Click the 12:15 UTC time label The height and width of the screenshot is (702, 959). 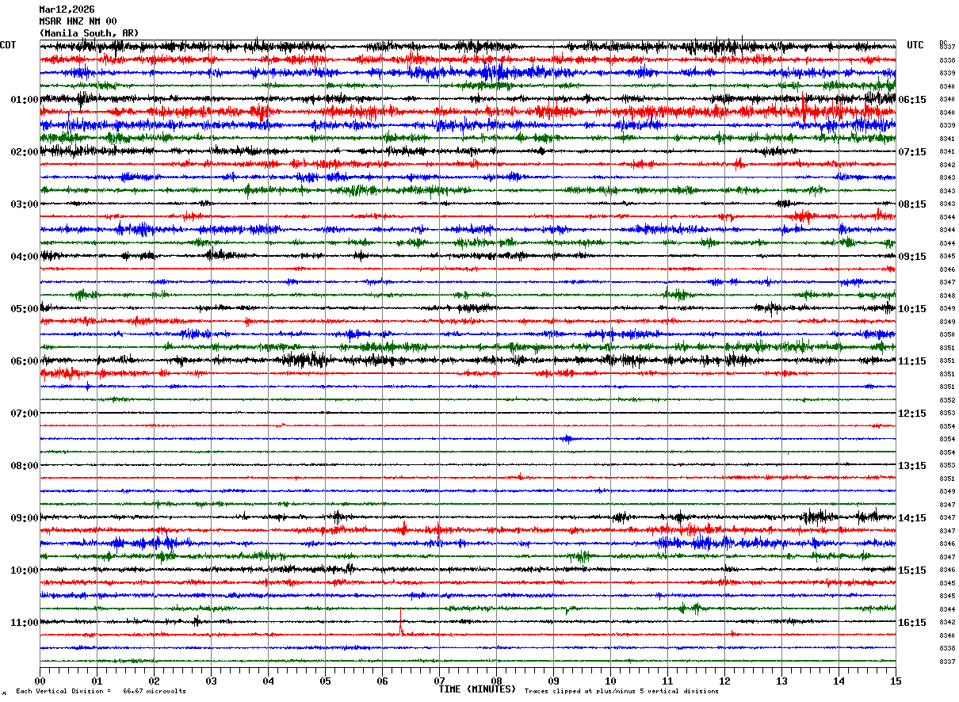click(x=913, y=414)
